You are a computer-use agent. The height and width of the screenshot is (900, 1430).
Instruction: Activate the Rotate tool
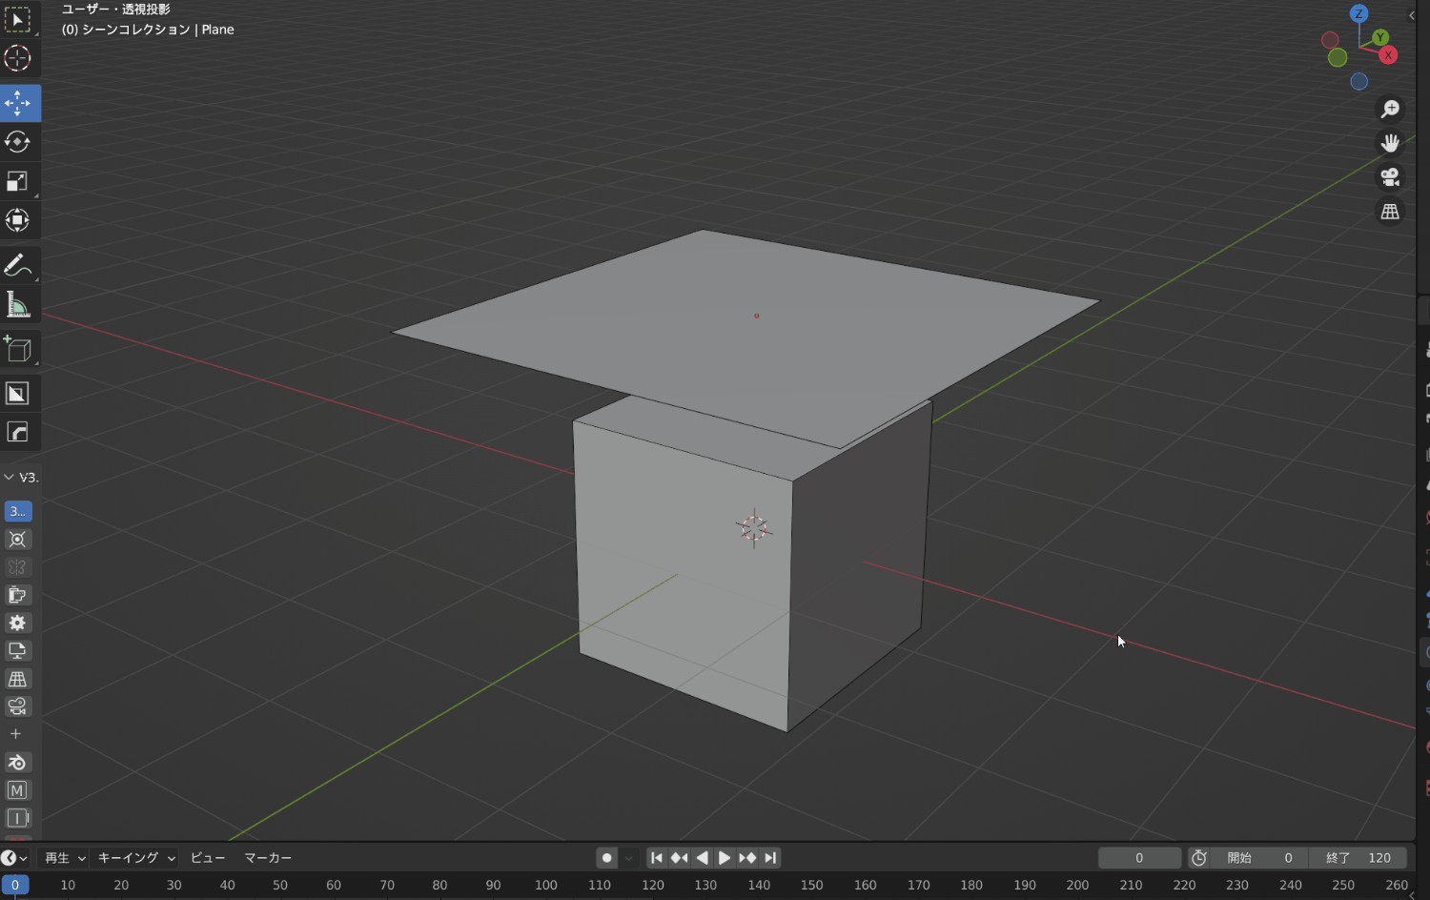click(17, 142)
